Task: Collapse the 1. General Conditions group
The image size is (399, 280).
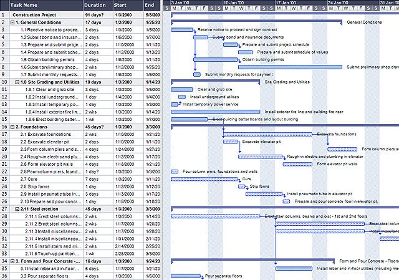Action: pyautogui.click(x=12, y=22)
